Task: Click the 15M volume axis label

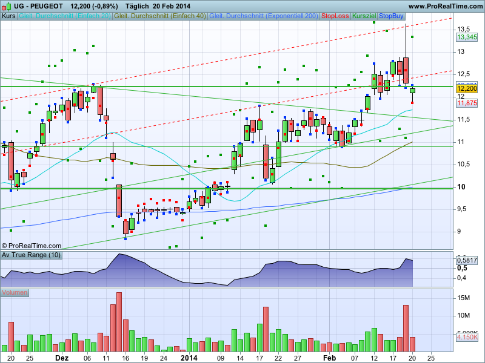Action: [x=463, y=298]
